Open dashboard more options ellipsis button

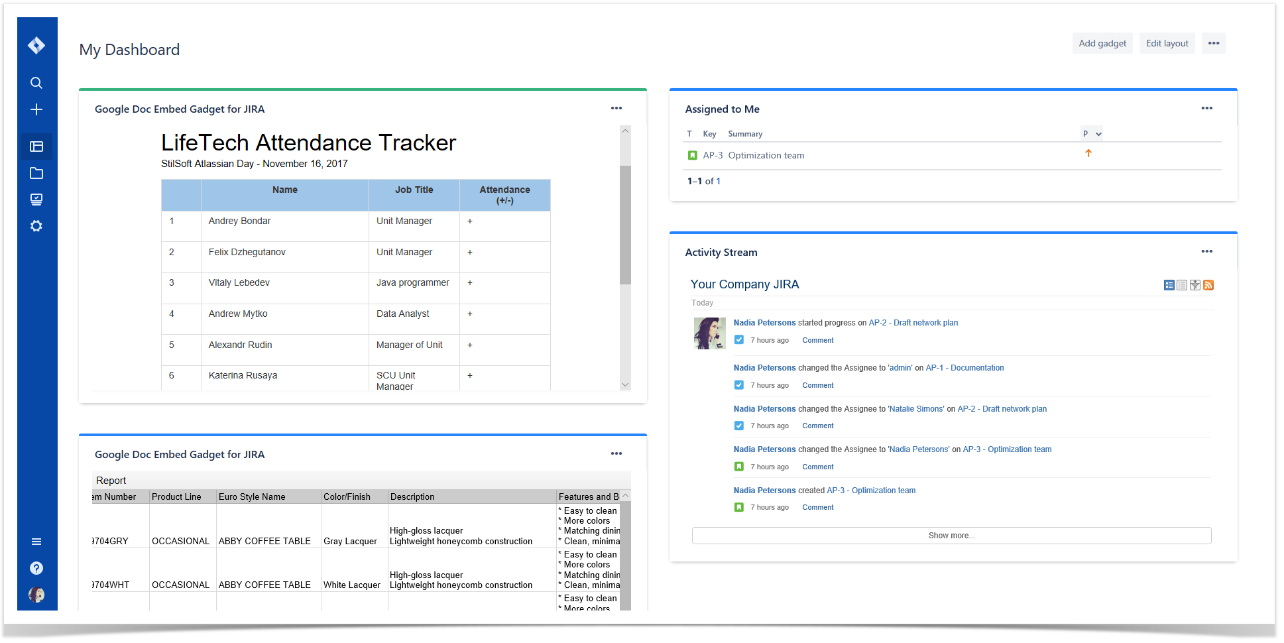pos(1213,43)
